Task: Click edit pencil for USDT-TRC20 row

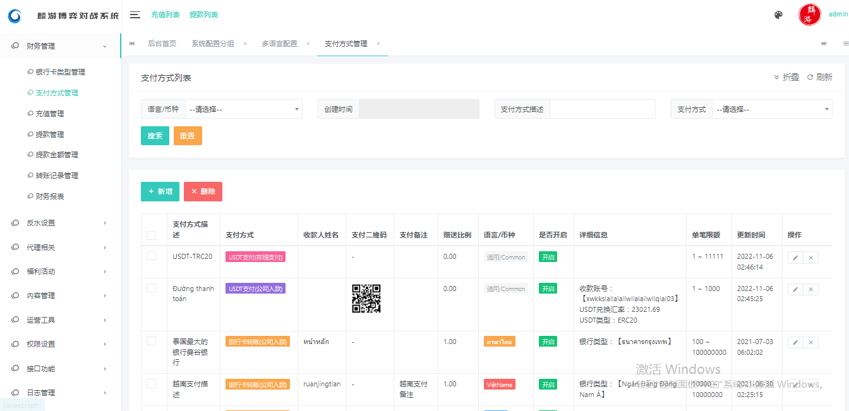Action: 795,258
